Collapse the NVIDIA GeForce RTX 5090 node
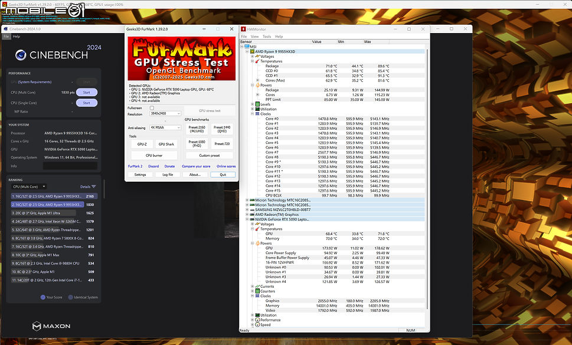Viewport: 572px width, 345px height. (247, 219)
